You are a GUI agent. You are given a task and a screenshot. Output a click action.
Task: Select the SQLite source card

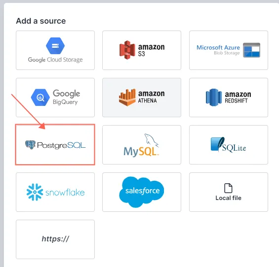click(229, 145)
